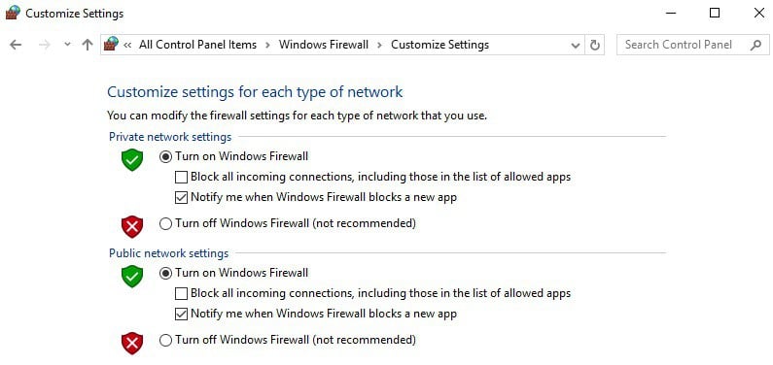
Task: Click the firewall icon in the address bar
Action: [x=111, y=44]
